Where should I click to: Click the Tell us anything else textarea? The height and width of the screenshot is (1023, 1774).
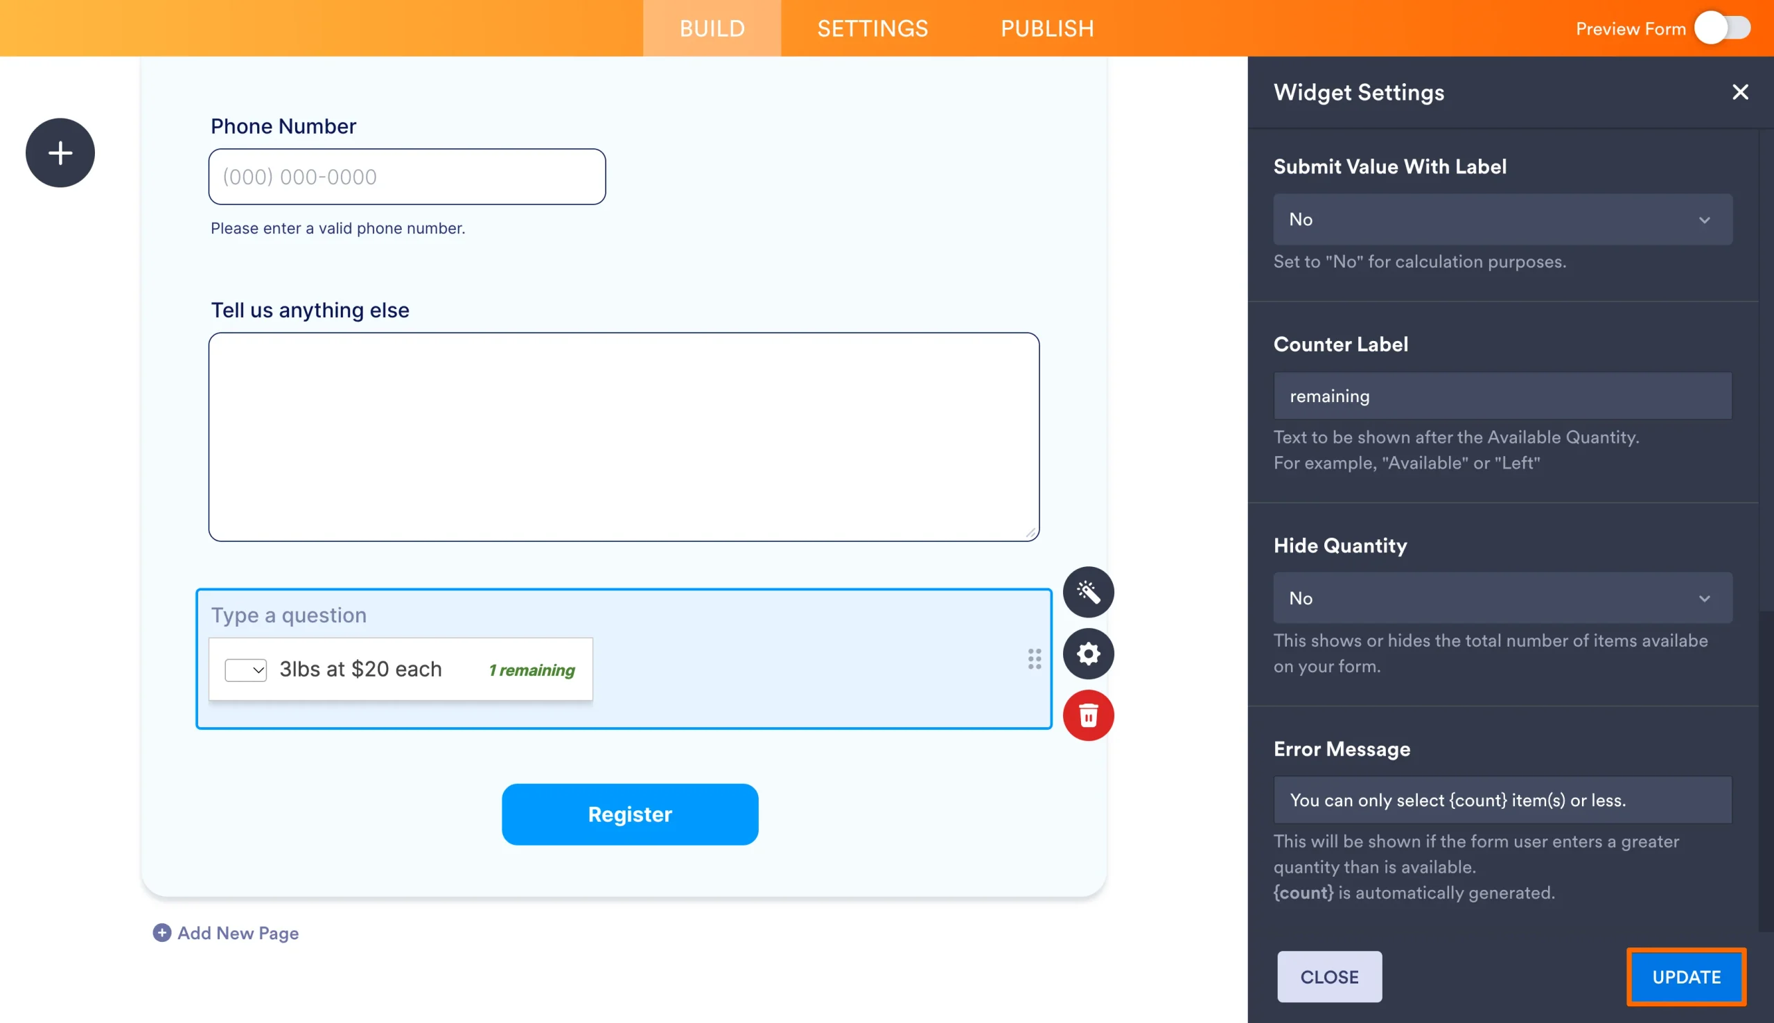[x=624, y=437]
